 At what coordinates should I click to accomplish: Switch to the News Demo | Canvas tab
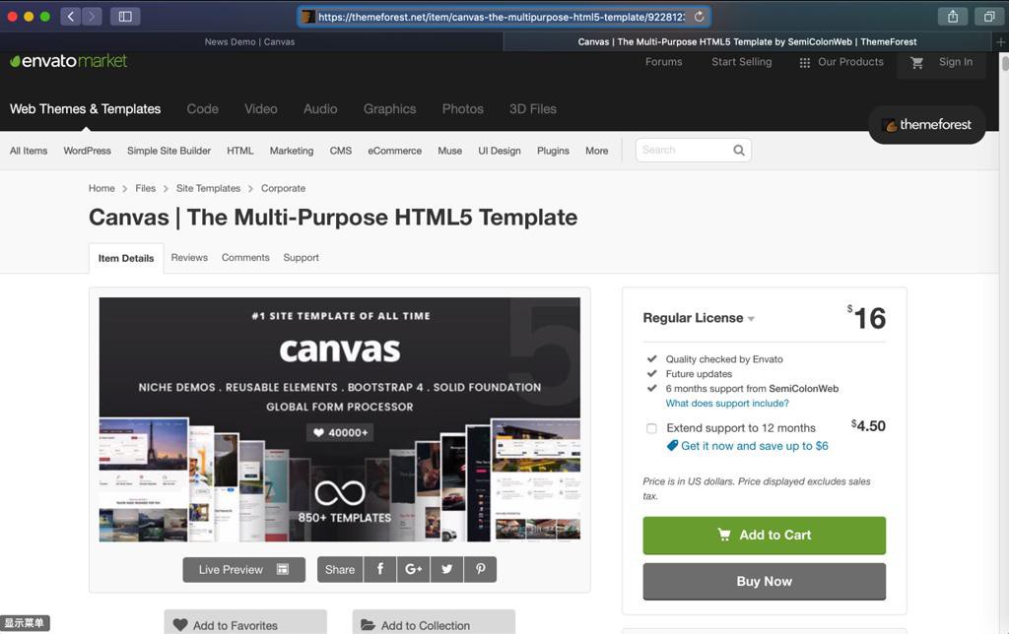pyautogui.click(x=249, y=41)
